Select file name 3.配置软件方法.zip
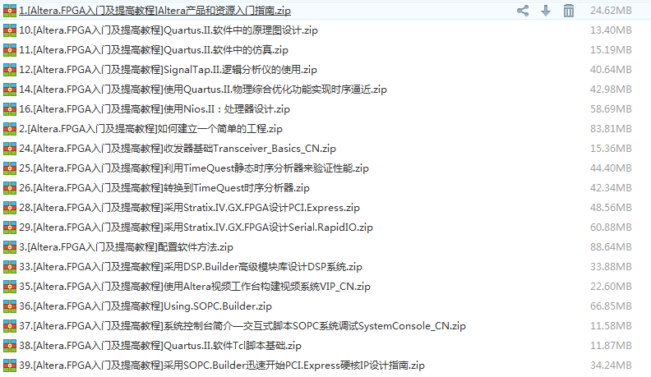 point(127,246)
